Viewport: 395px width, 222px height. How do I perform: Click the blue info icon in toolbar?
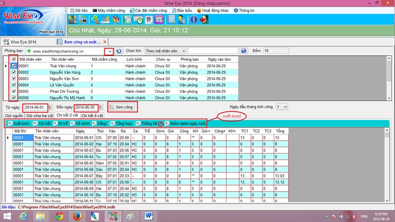(194, 19)
